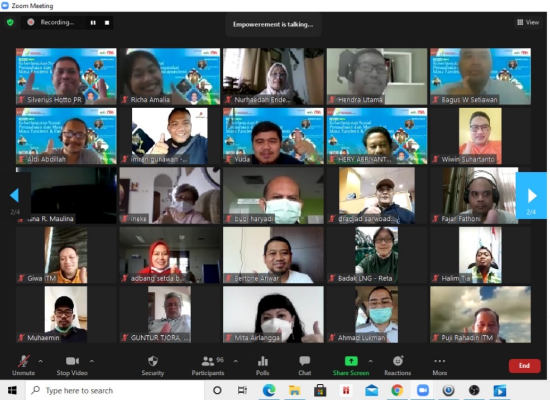Select Muhaemin video tile
The height and width of the screenshot is (400, 550).
pyautogui.click(x=66, y=315)
